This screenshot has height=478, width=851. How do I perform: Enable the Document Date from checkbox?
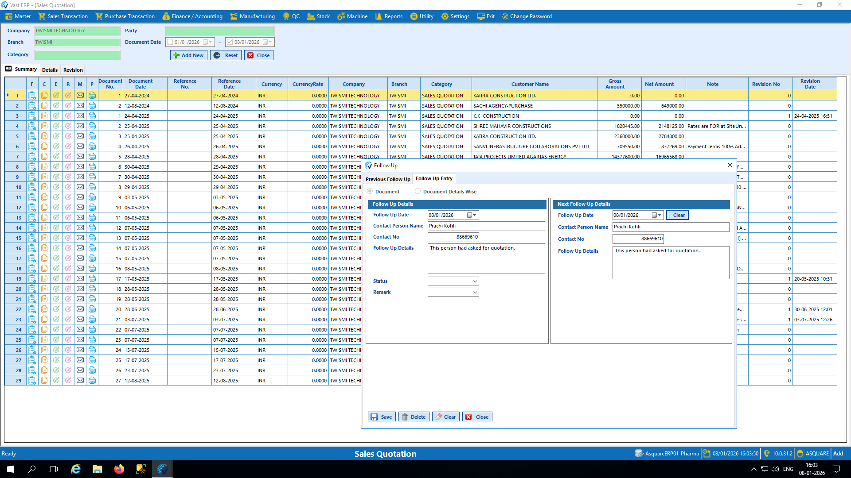[170, 42]
